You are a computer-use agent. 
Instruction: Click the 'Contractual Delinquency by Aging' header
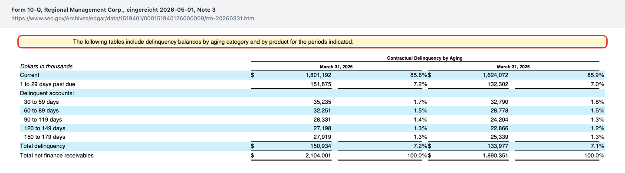coord(424,58)
